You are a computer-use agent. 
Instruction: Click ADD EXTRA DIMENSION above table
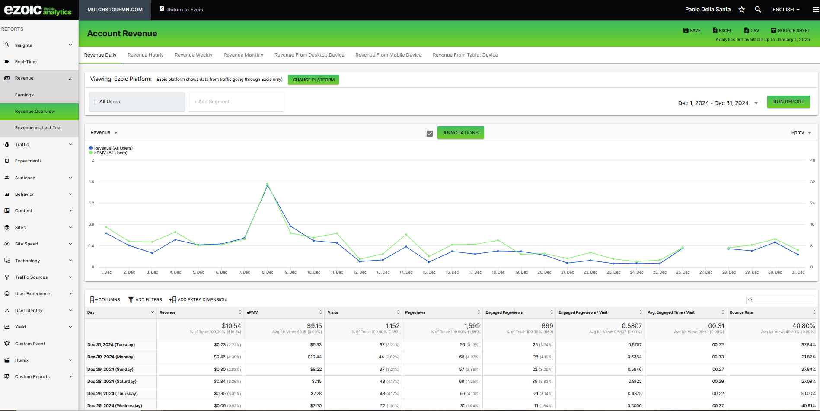point(198,299)
